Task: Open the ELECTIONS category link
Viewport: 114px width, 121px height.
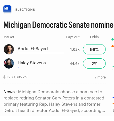Action: point(25,10)
